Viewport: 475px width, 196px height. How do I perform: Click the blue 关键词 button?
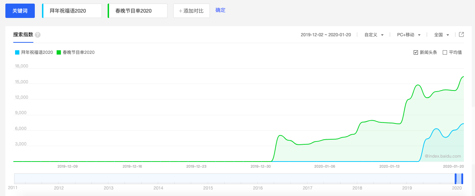[20, 11]
